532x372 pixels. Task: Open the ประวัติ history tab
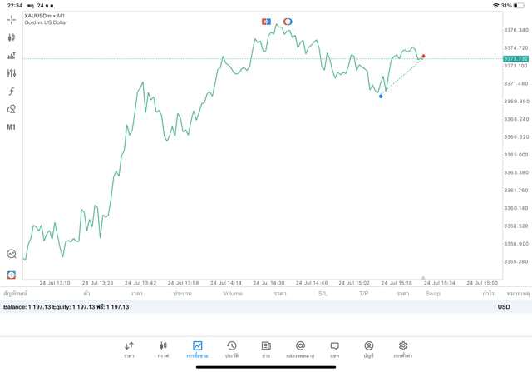[231, 349]
